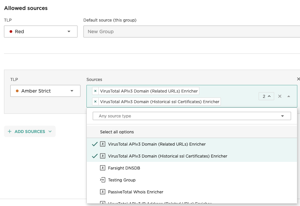Expand the collapsed chip counter showing 2
This screenshot has height=206, width=300.
(266, 96)
